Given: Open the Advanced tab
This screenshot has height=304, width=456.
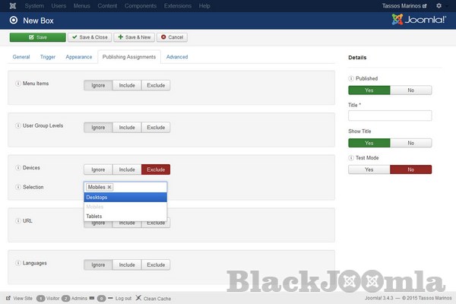Looking at the screenshot, I should click(177, 57).
